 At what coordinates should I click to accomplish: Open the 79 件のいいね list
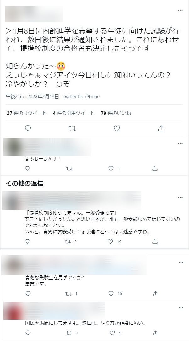click(x=116, y=113)
